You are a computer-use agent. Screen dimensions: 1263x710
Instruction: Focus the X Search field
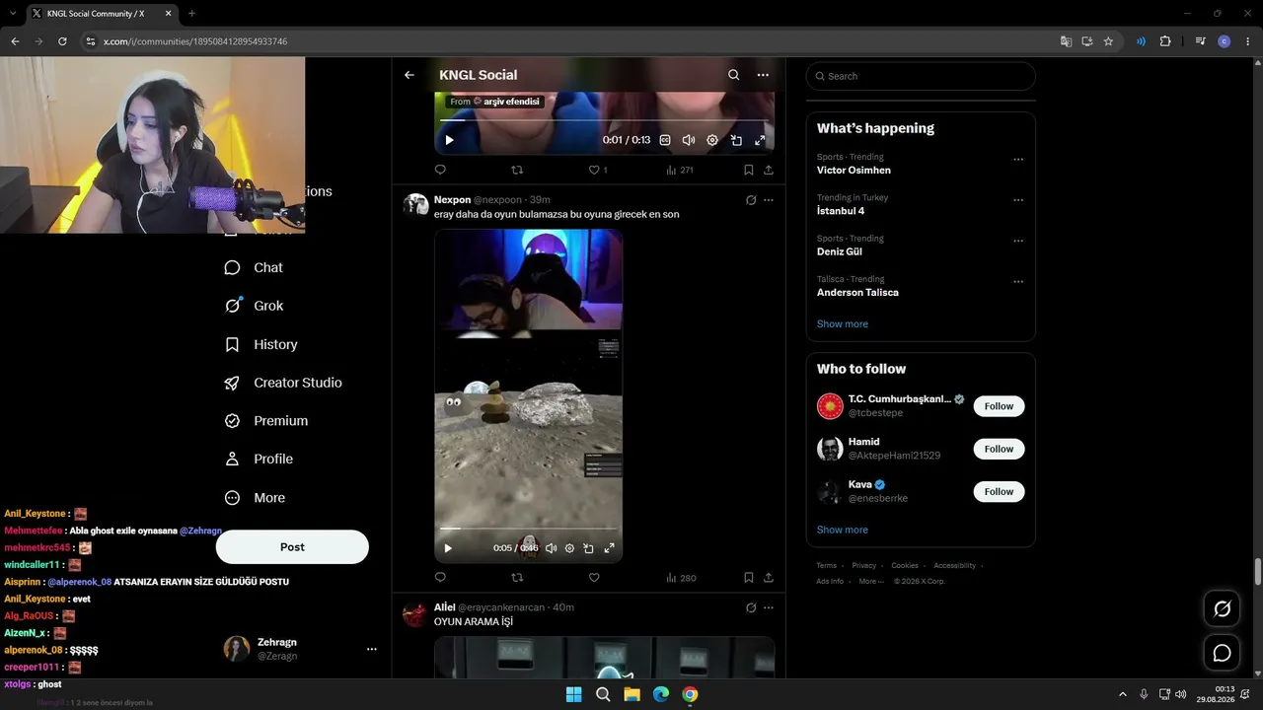point(921,76)
